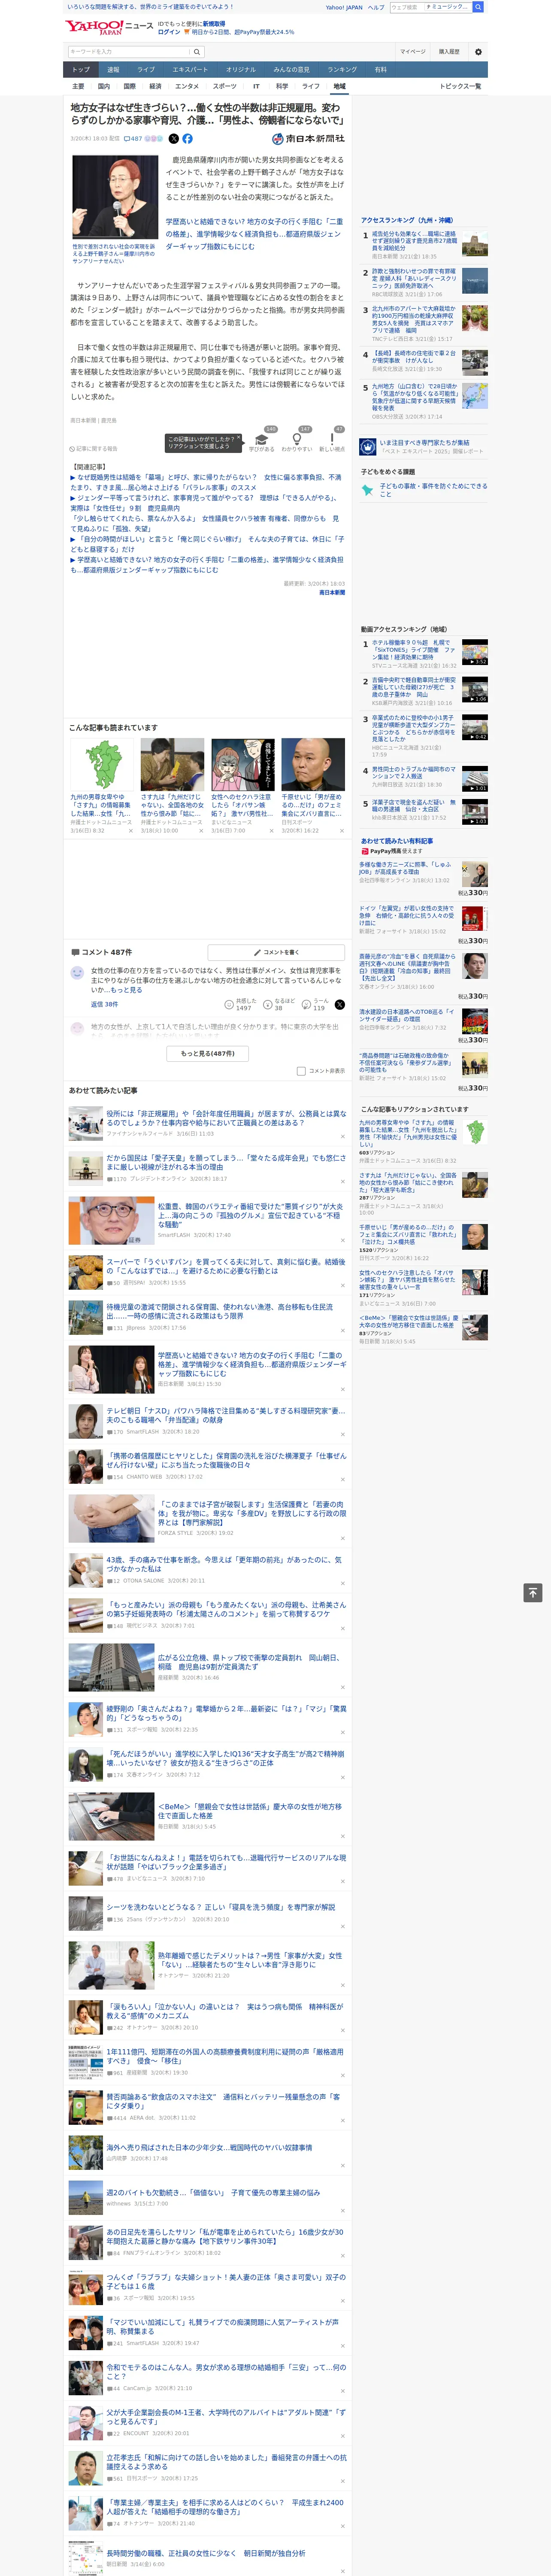Click the ヘルプ link at top
Viewport: 551px width, 2576px height.
coord(376,7)
